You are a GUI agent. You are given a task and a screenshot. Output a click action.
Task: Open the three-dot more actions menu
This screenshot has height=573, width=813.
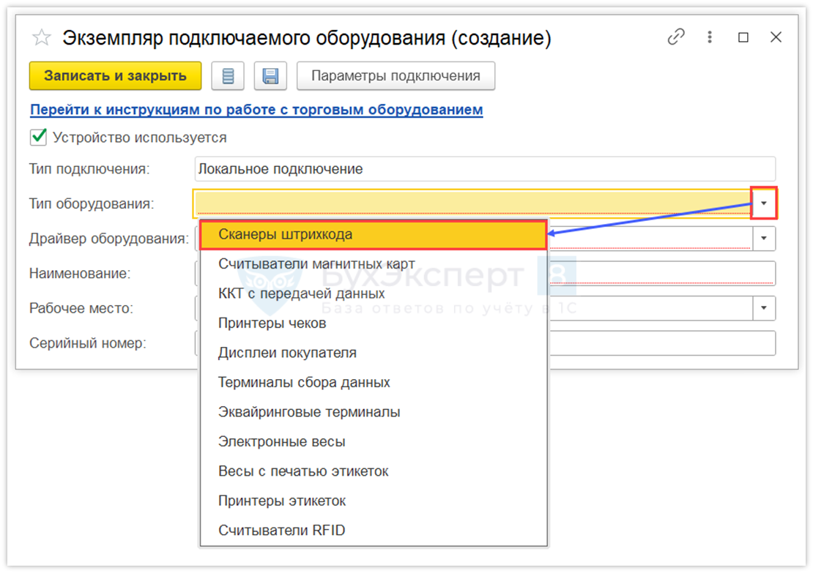pos(710,37)
